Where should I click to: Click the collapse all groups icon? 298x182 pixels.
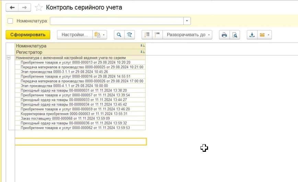157,35
